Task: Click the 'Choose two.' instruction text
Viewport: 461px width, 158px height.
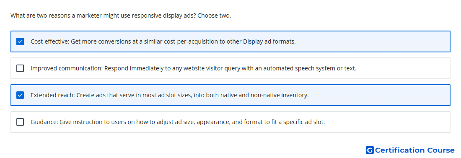Action: (214, 16)
